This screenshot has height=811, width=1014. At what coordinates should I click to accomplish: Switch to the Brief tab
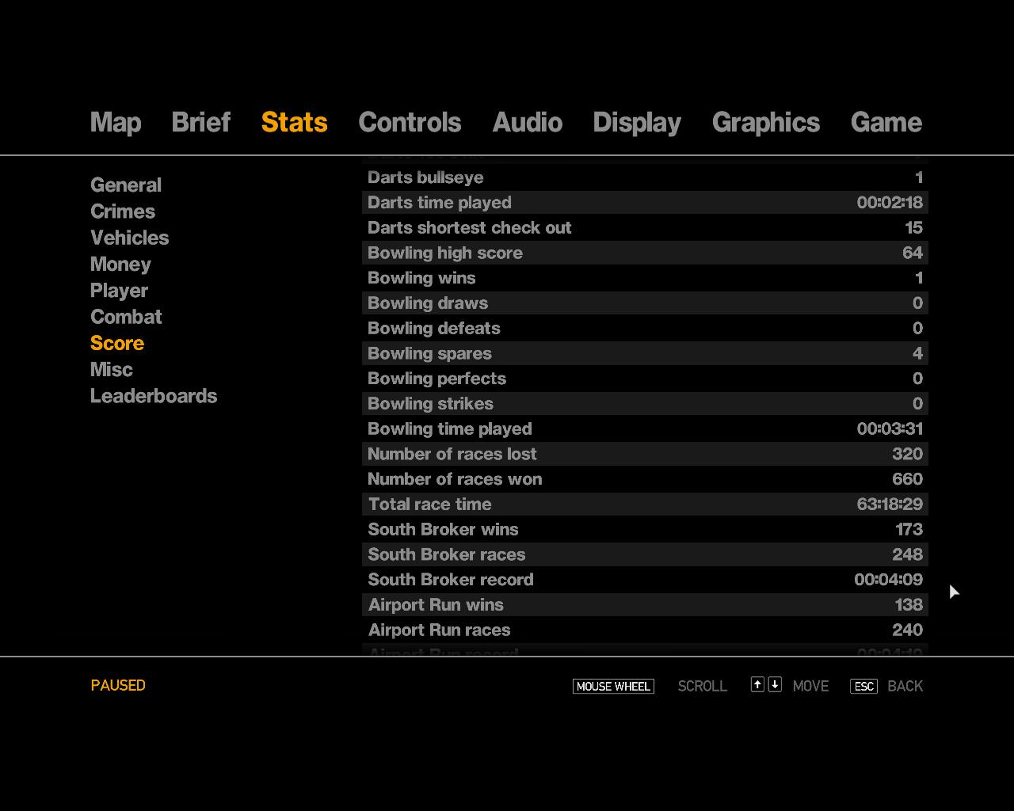point(200,123)
